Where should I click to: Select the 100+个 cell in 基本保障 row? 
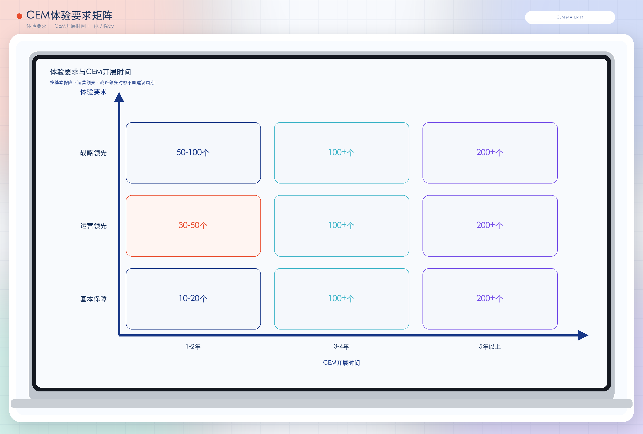tap(341, 299)
